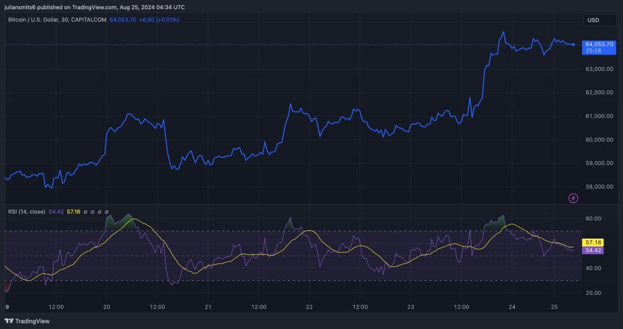The height and width of the screenshot is (329, 623).
Task: Click the purple lightning bolt icon
Action: tap(573, 198)
